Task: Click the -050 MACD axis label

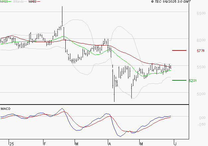Action: pyautogui.click(x=201, y=124)
